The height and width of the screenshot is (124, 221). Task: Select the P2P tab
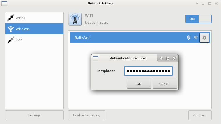(34, 40)
